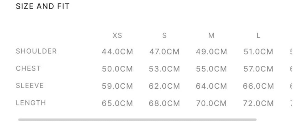Click the M size column header
The image size is (308, 122).
pos(211,36)
